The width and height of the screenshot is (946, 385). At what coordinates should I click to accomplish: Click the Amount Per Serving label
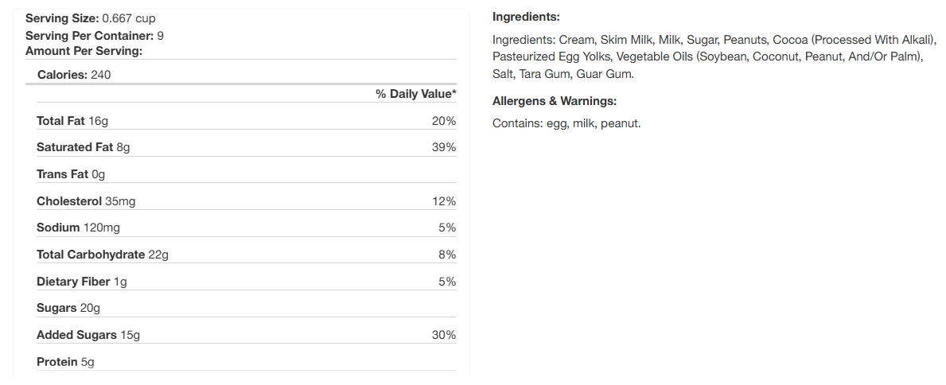(84, 51)
